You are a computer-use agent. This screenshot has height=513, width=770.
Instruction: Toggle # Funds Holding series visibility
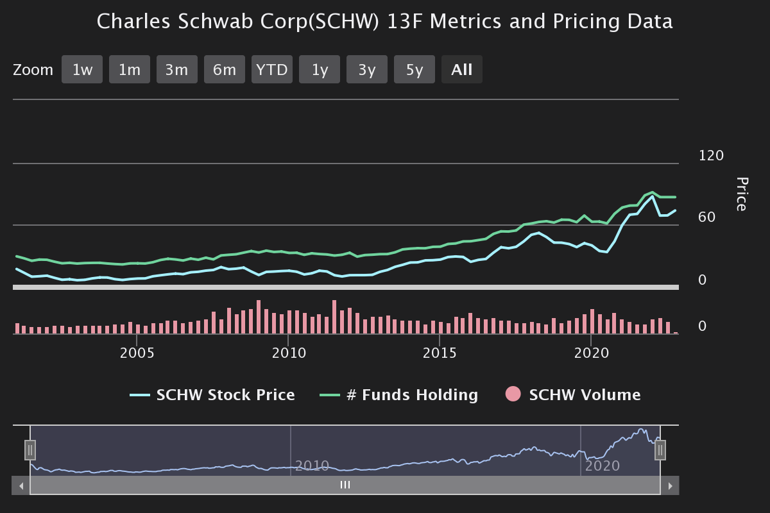[x=412, y=395]
